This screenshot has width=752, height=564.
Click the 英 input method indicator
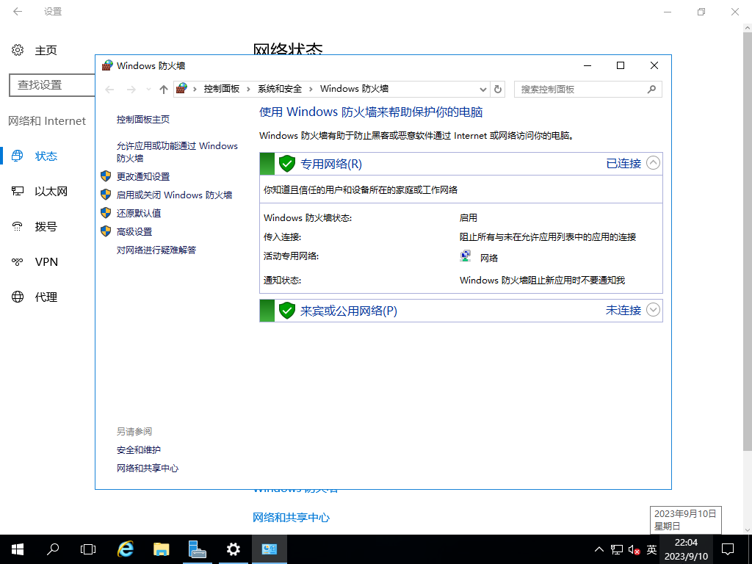coord(651,549)
